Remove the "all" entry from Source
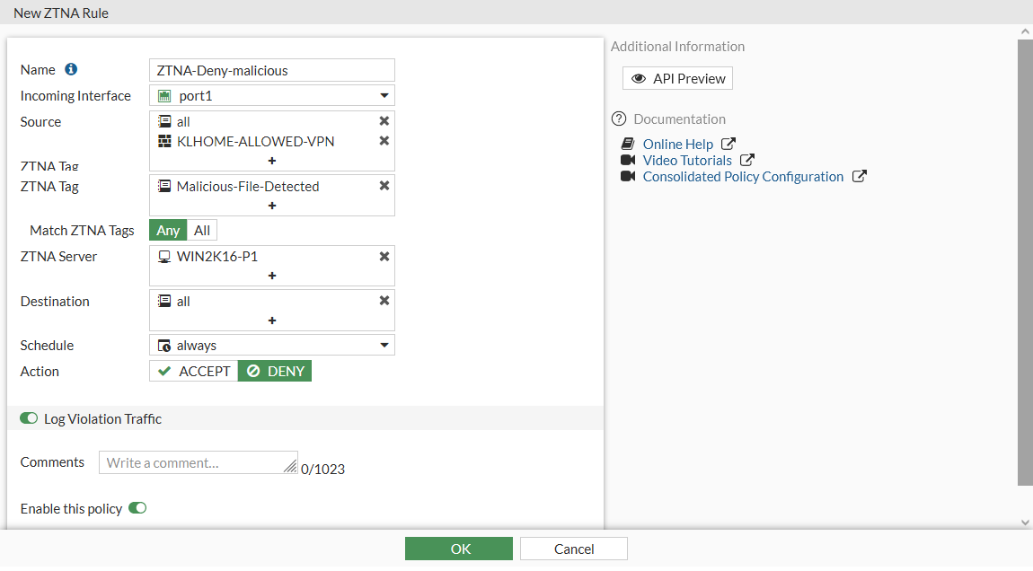Image resolution: width=1033 pixels, height=571 pixels. click(x=384, y=120)
